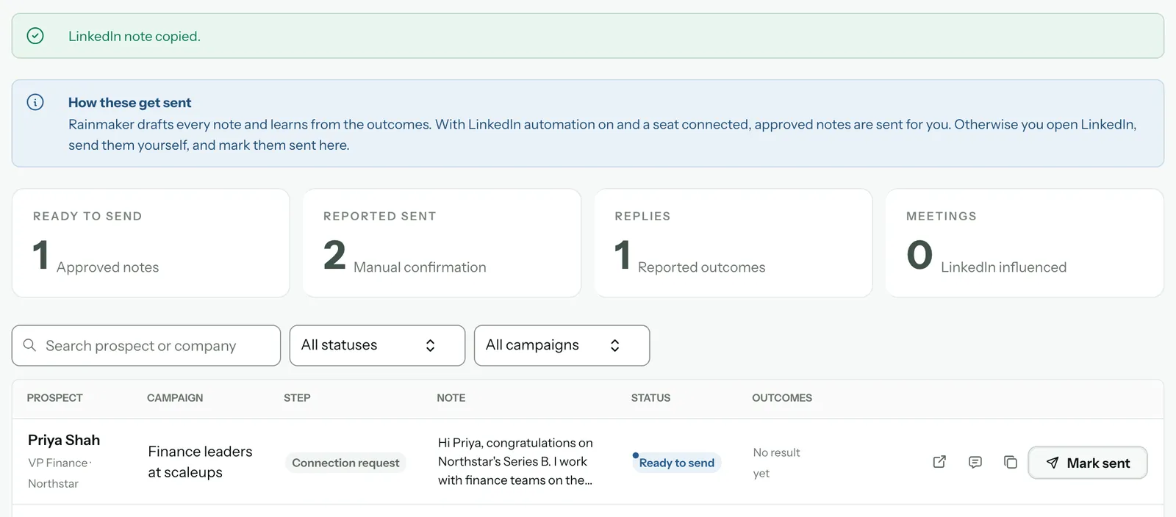This screenshot has width=1176, height=517.
Task: Click the STATUS column header
Action: point(650,398)
